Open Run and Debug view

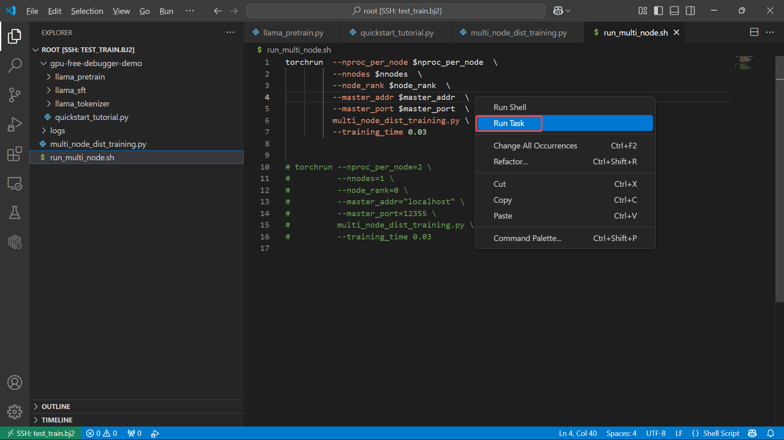[15, 124]
